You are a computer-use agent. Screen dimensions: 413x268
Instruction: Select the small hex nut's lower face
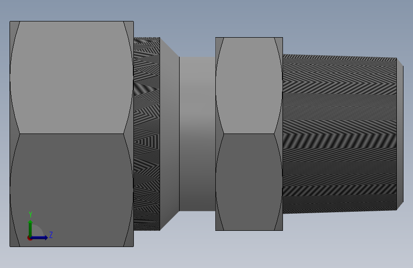249,182
